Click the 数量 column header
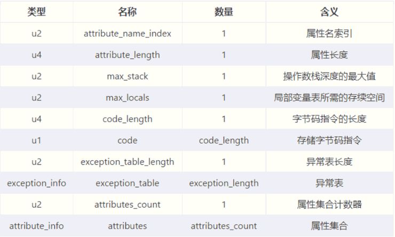 point(224,12)
